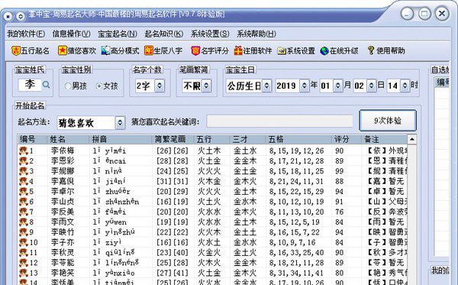
Task: Select the name 李雨文
Action: (x=63, y=222)
